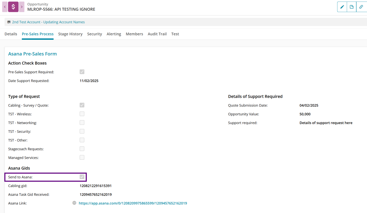Switch to the Stage History tab
Screen dimensions: 367x213
(70, 34)
